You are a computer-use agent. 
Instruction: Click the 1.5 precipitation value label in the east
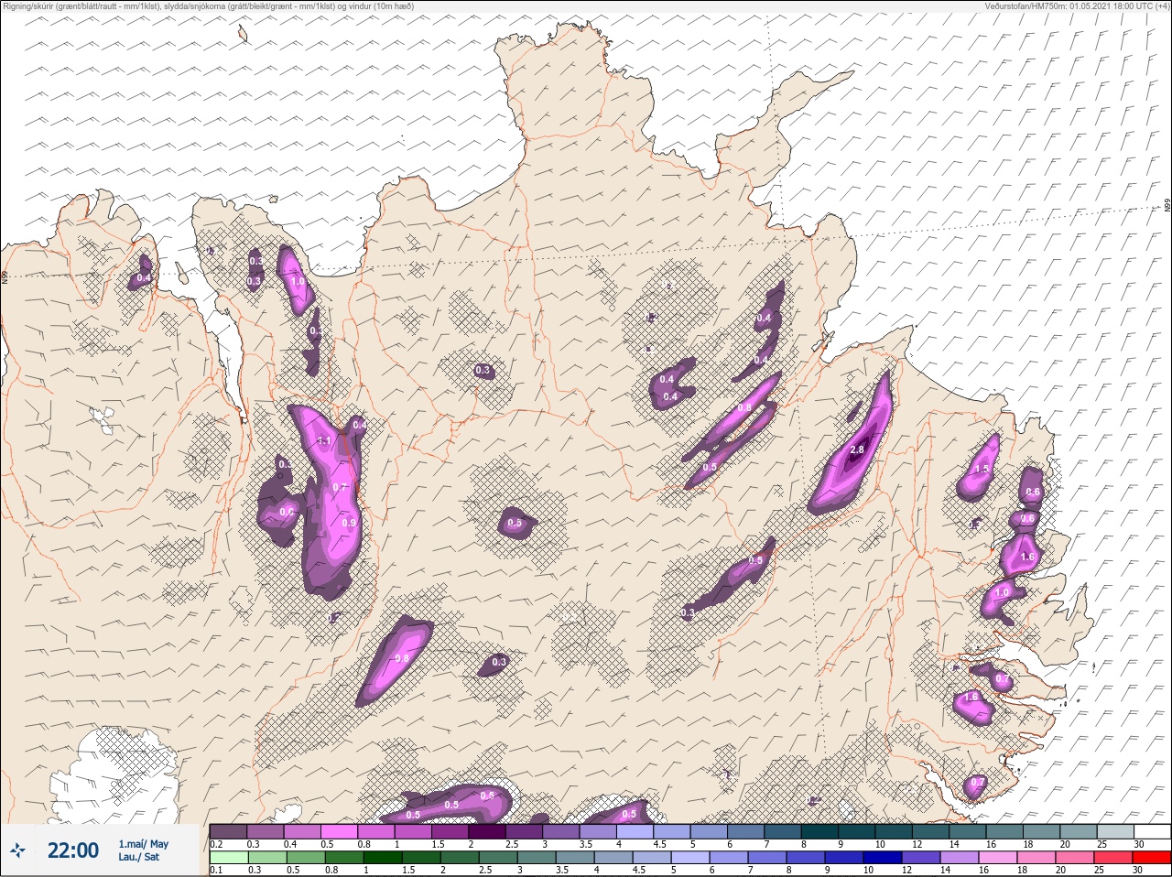tap(982, 469)
